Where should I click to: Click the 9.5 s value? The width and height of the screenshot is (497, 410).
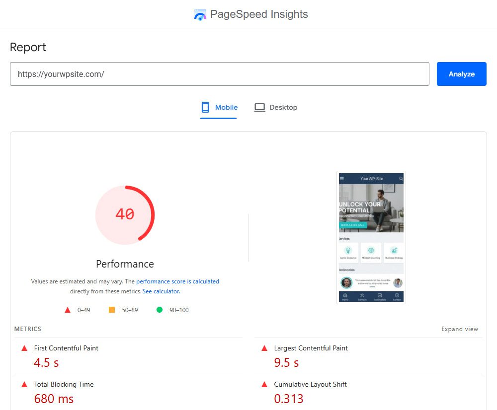pos(287,363)
